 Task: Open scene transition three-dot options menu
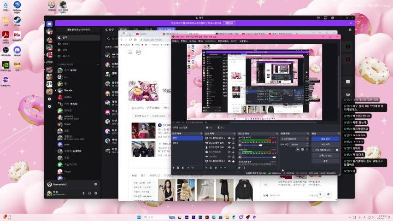tap(307, 150)
